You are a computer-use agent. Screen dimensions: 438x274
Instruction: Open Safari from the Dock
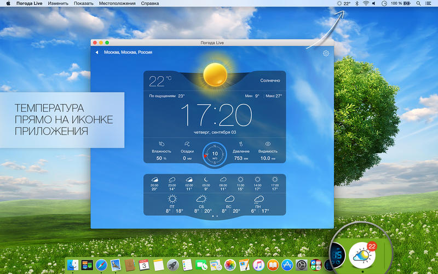[101, 265]
